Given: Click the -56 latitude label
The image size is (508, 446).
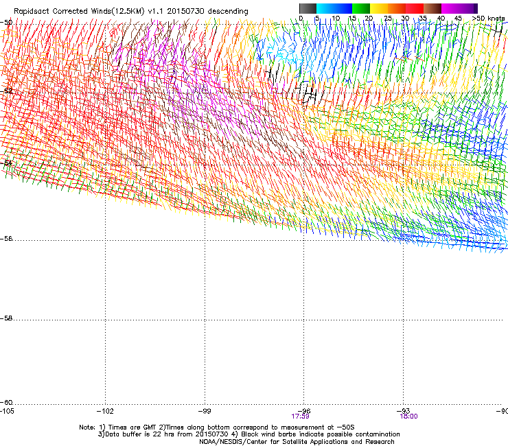Looking at the screenshot, I should [x=6, y=239].
